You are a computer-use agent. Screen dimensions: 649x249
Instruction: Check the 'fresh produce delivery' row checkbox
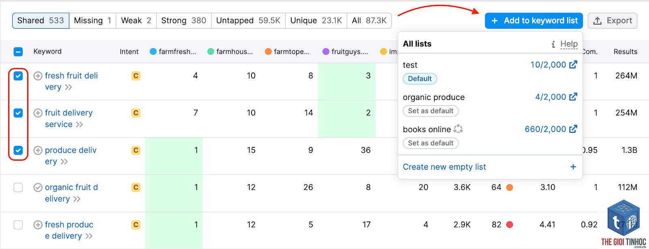tap(18, 225)
